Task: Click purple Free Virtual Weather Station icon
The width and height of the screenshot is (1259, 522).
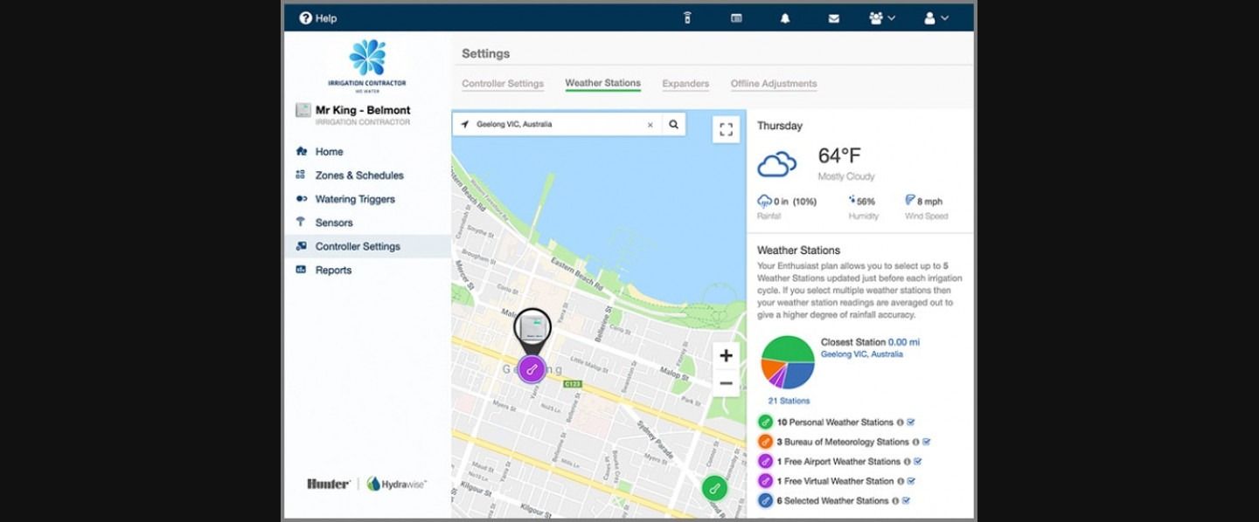Action: click(765, 481)
